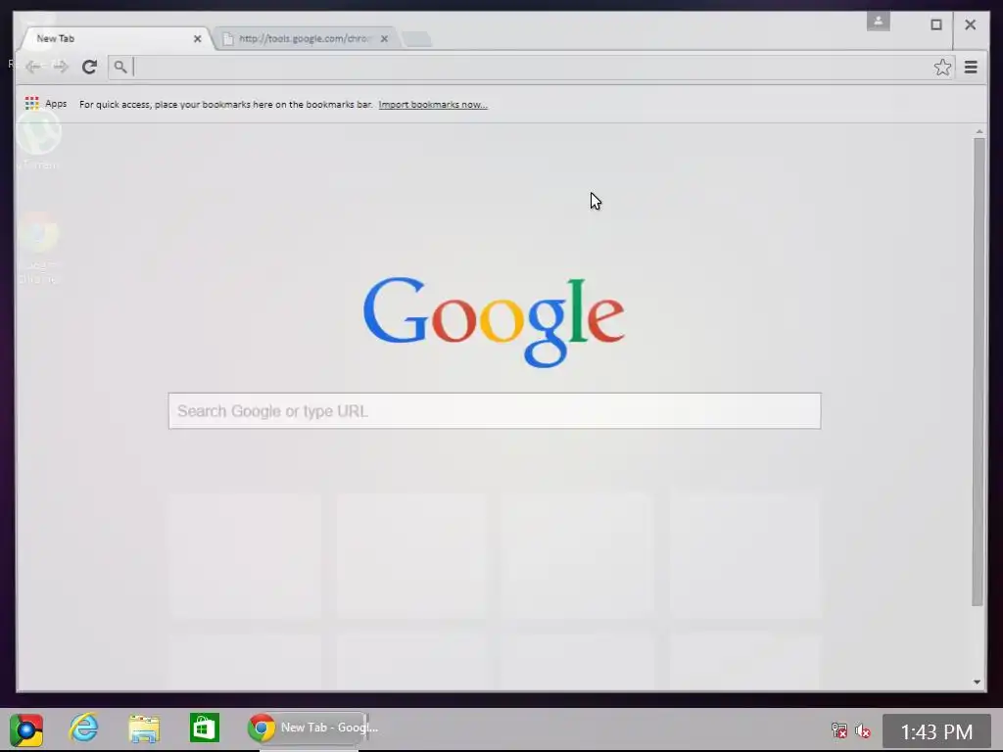
Task: Click the muted volume tray icon
Action: pyautogui.click(x=862, y=730)
